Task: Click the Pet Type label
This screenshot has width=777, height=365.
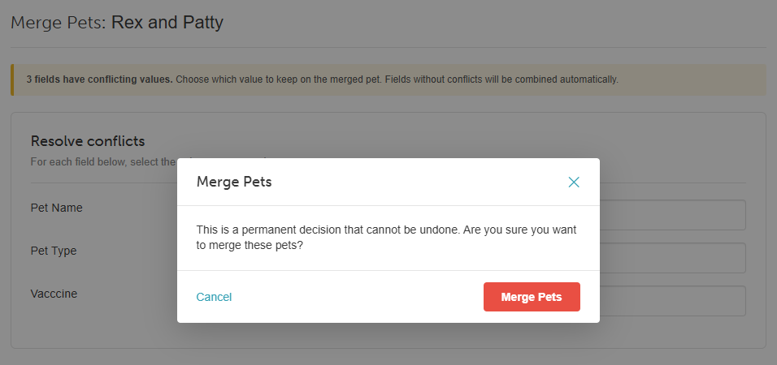Action: point(54,251)
